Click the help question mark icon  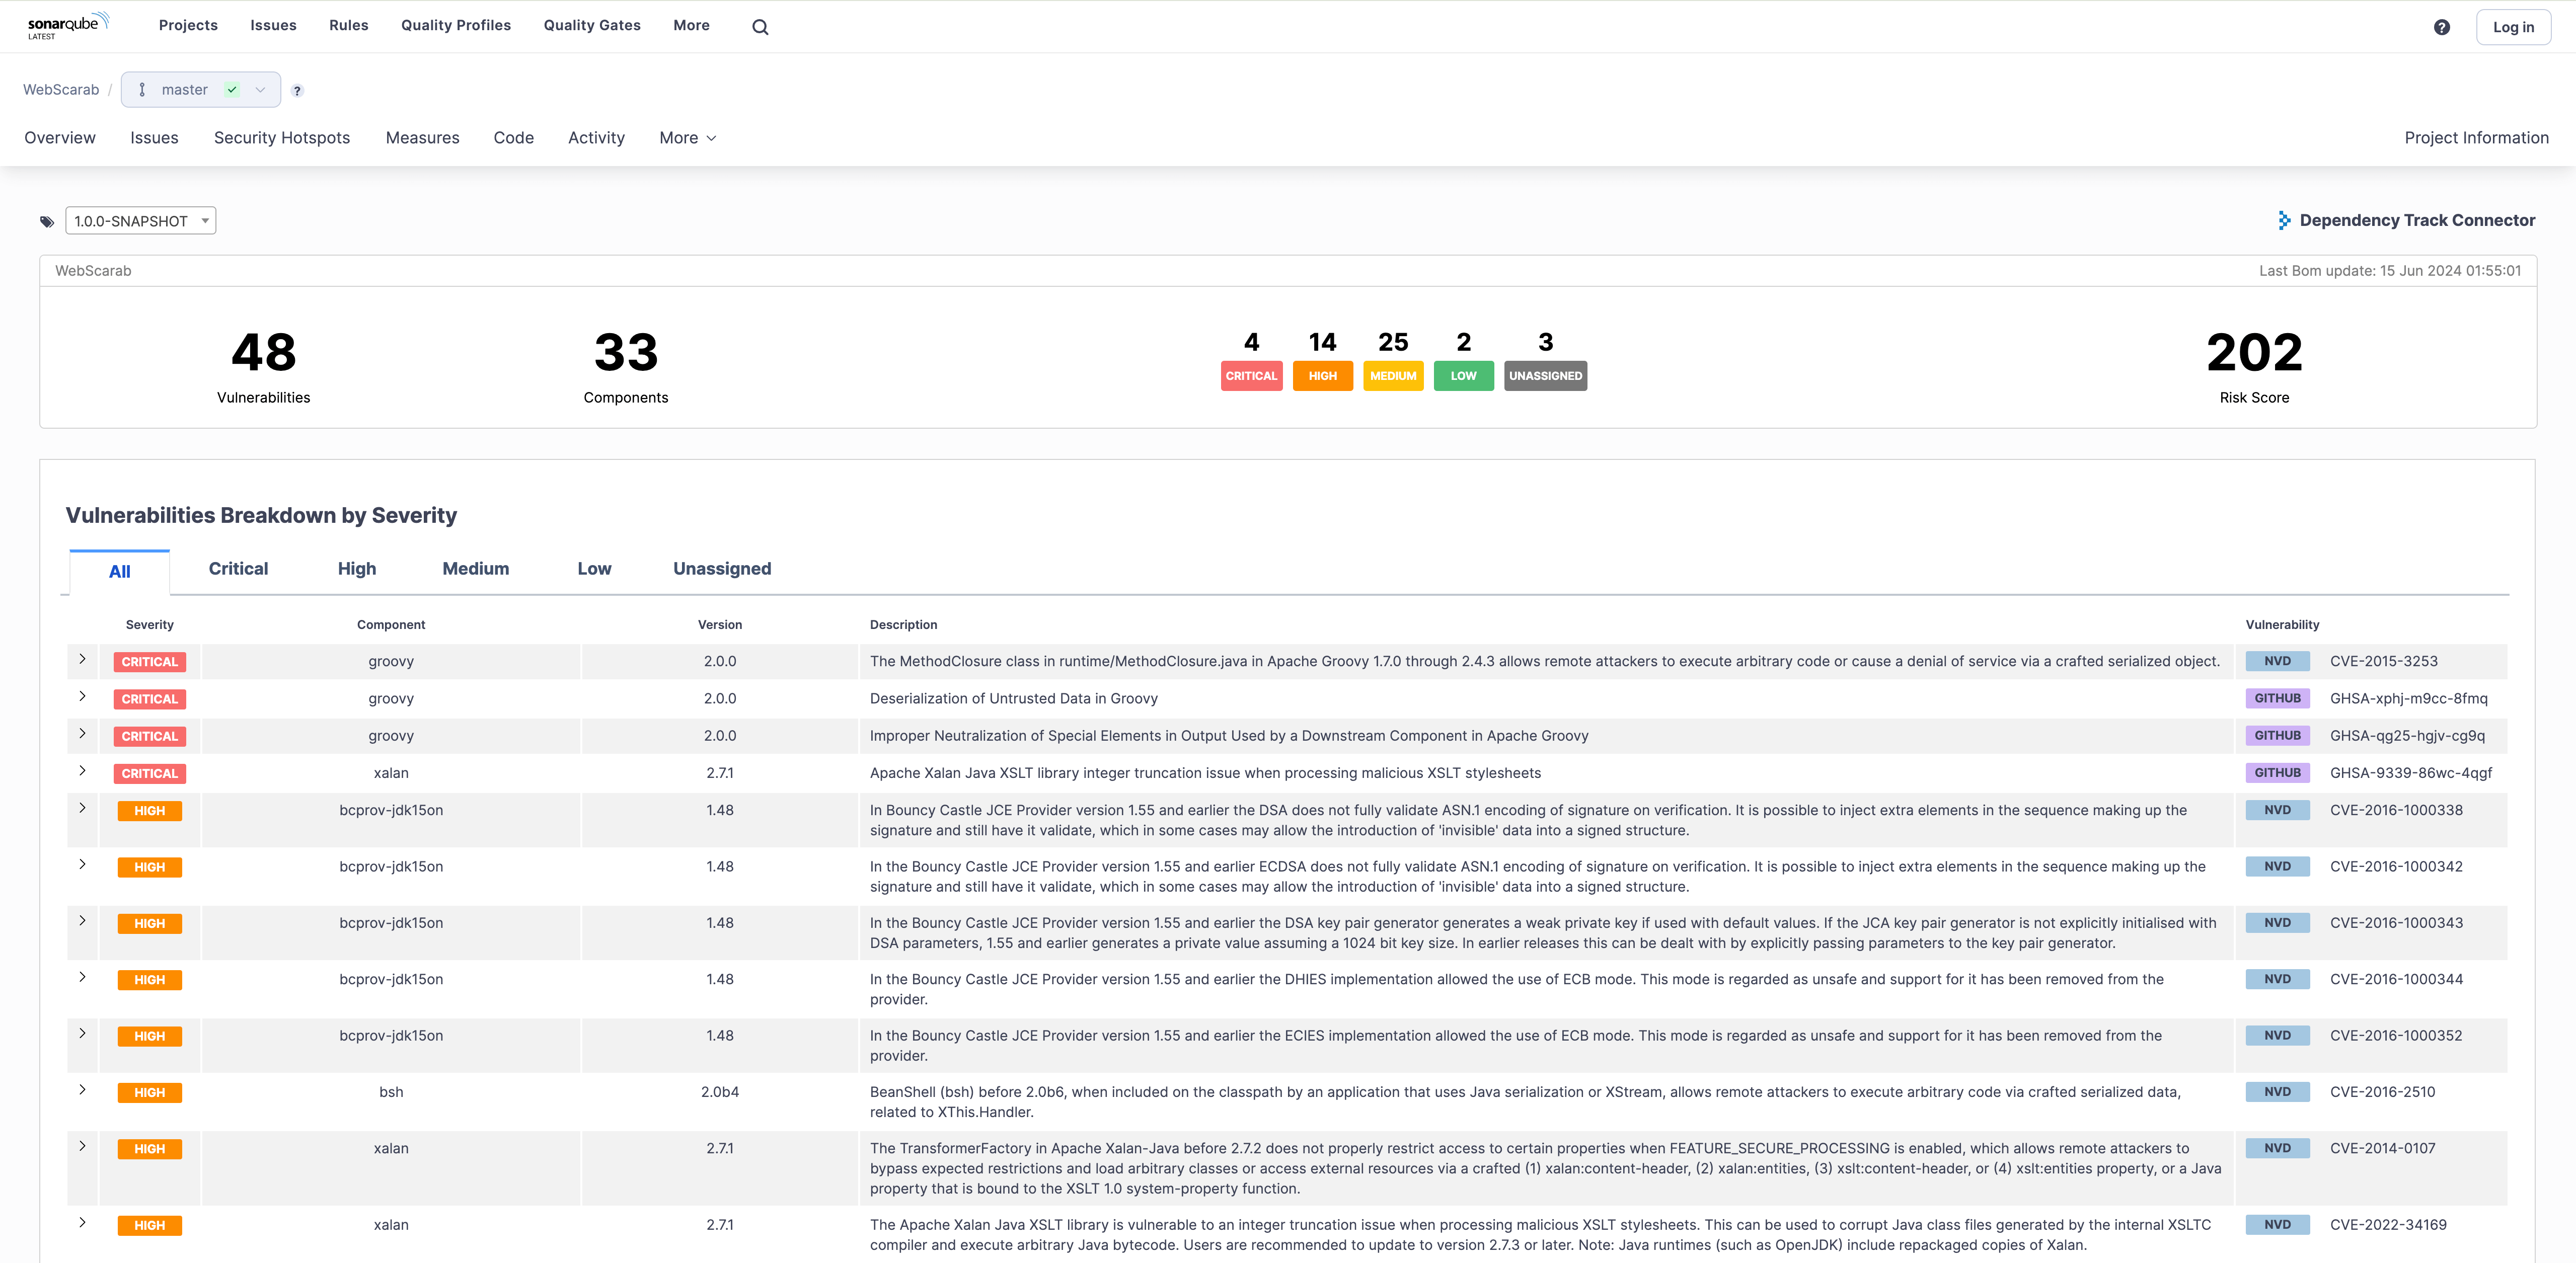click(2441, 27)
